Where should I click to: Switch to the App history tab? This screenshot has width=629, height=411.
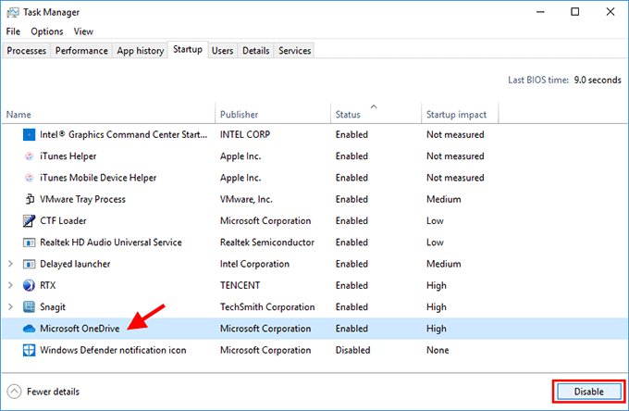pos(141,51)
